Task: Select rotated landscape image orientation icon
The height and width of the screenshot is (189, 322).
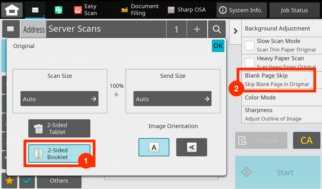Action: click(191, 147)
